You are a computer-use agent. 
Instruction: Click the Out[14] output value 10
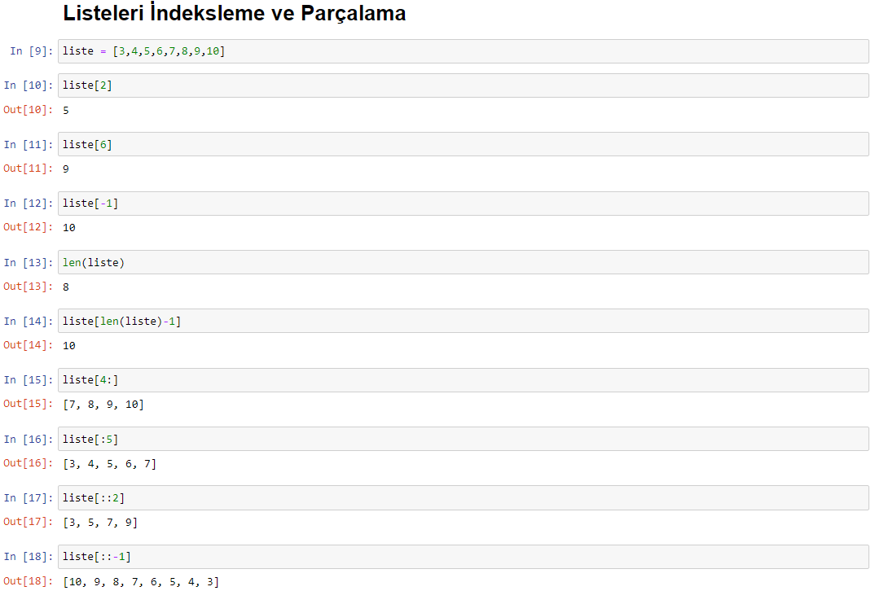pos(68,346)
